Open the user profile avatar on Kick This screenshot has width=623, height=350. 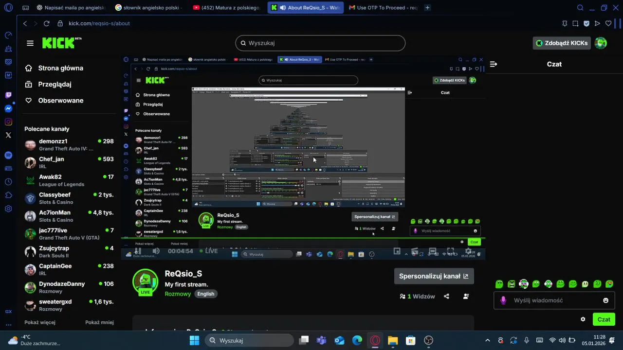(601, 43)
